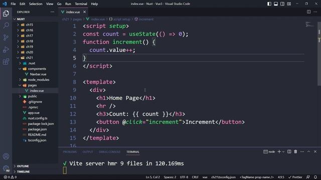Collapse the NUXT root folder
Viewport: 321px width, 180px height.
tap(35, 19)
